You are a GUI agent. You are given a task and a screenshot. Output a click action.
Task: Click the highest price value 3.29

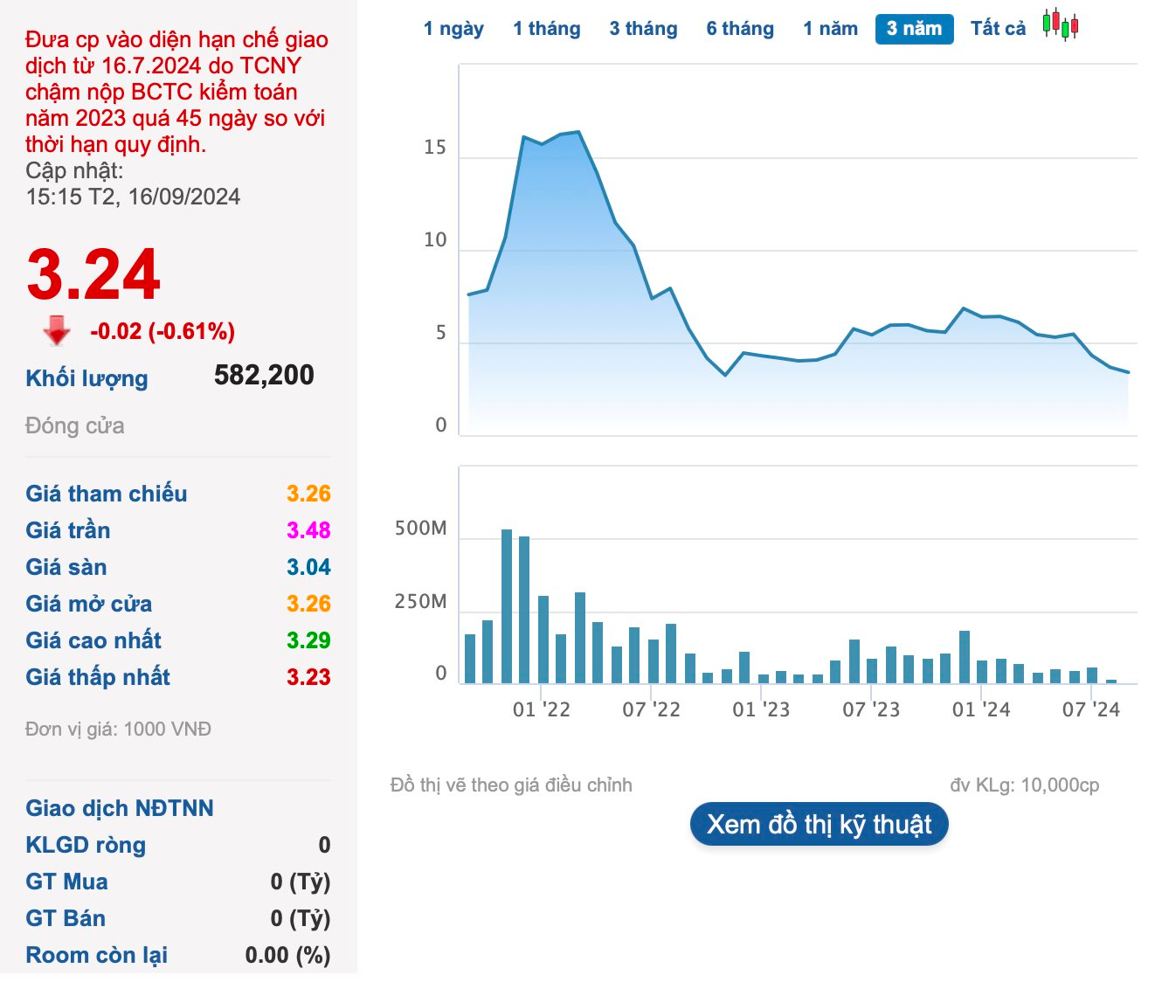tap(308, 640)
